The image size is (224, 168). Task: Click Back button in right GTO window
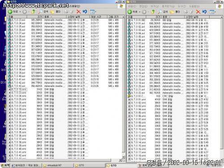tap(133, 12)
